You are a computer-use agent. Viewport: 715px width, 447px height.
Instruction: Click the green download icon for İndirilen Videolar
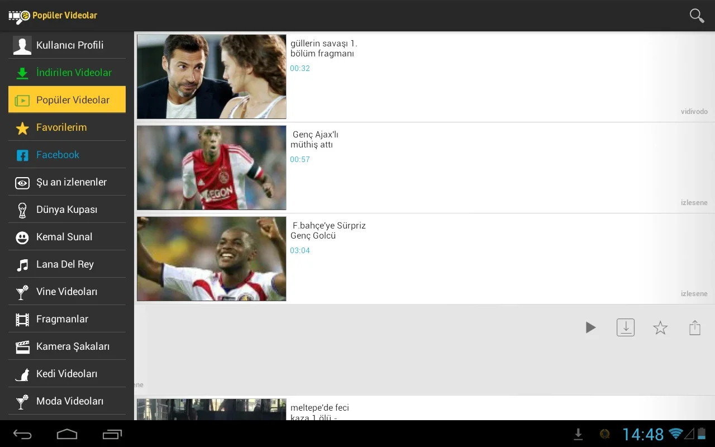coord(22,73)
